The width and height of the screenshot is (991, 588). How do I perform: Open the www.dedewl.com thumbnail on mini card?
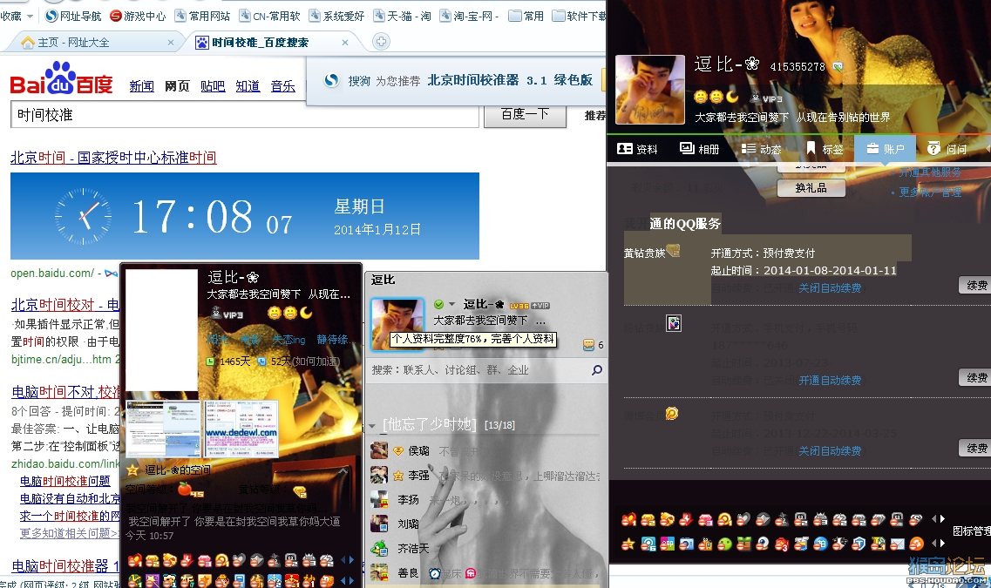pos(241,429)
